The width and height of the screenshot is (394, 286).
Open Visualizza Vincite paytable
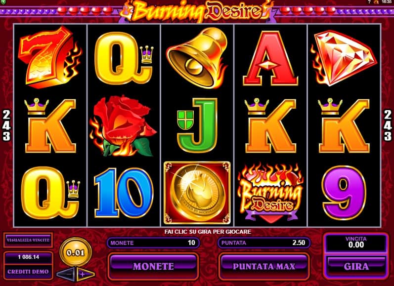point(28,240)
